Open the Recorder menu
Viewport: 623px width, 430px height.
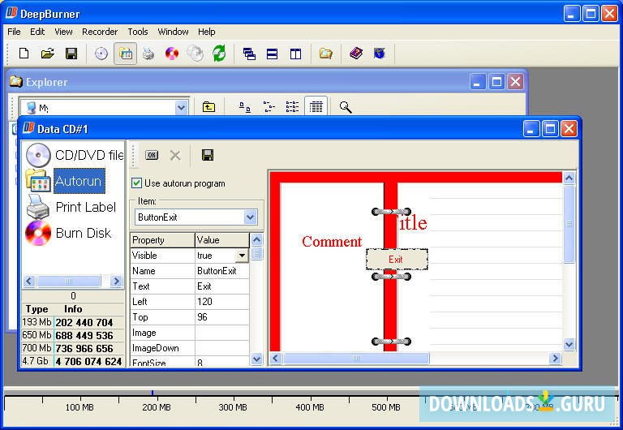coord(100,32)
